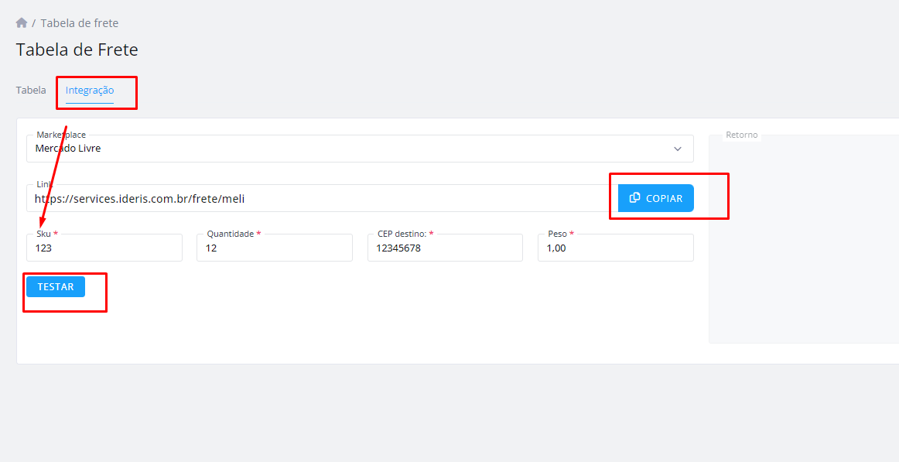Click the Marketplace field label
The height and width of the screenshot is (462, 899).
click(x=61, y=135)
